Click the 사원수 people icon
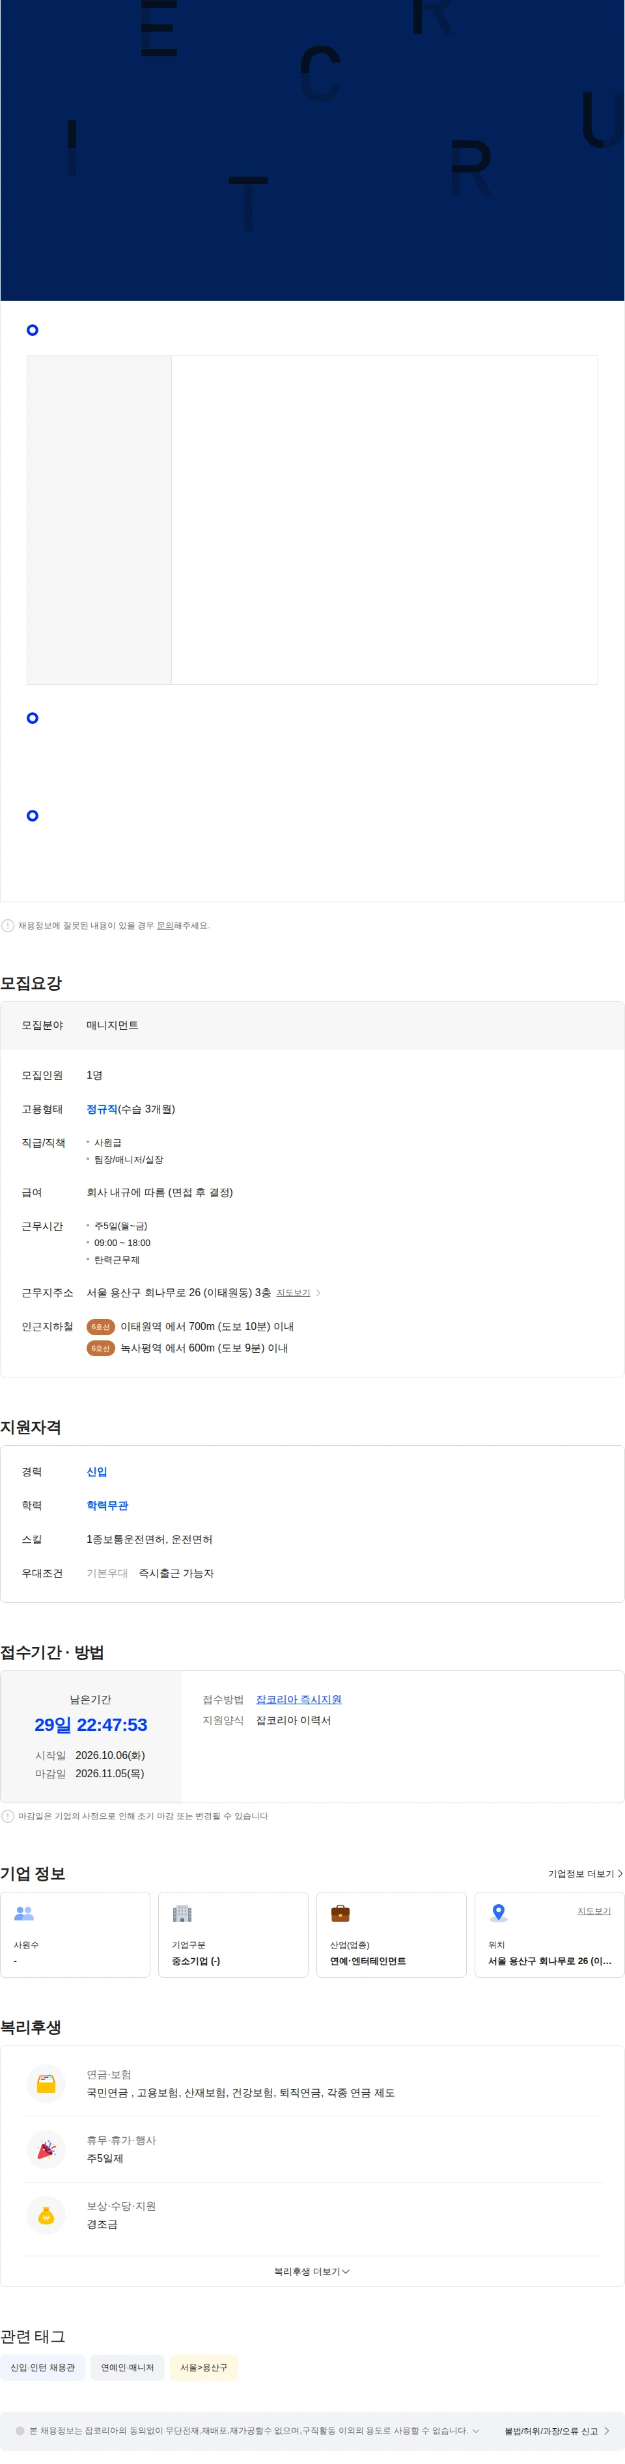The image size is (625, 2464). [25, 1912]
